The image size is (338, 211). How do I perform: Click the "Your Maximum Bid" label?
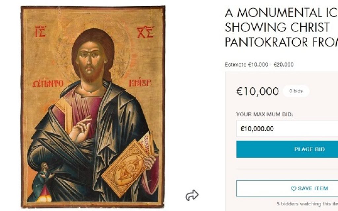pos(264,114)
